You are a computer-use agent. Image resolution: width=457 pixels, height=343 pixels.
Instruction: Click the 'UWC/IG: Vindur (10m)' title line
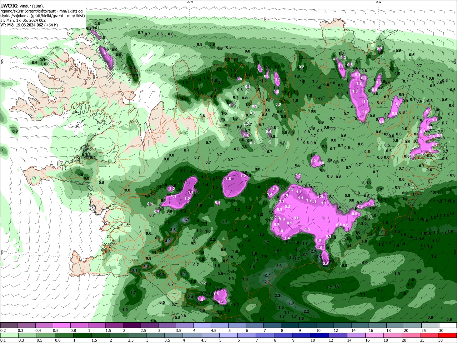click(x=22, y=6)
